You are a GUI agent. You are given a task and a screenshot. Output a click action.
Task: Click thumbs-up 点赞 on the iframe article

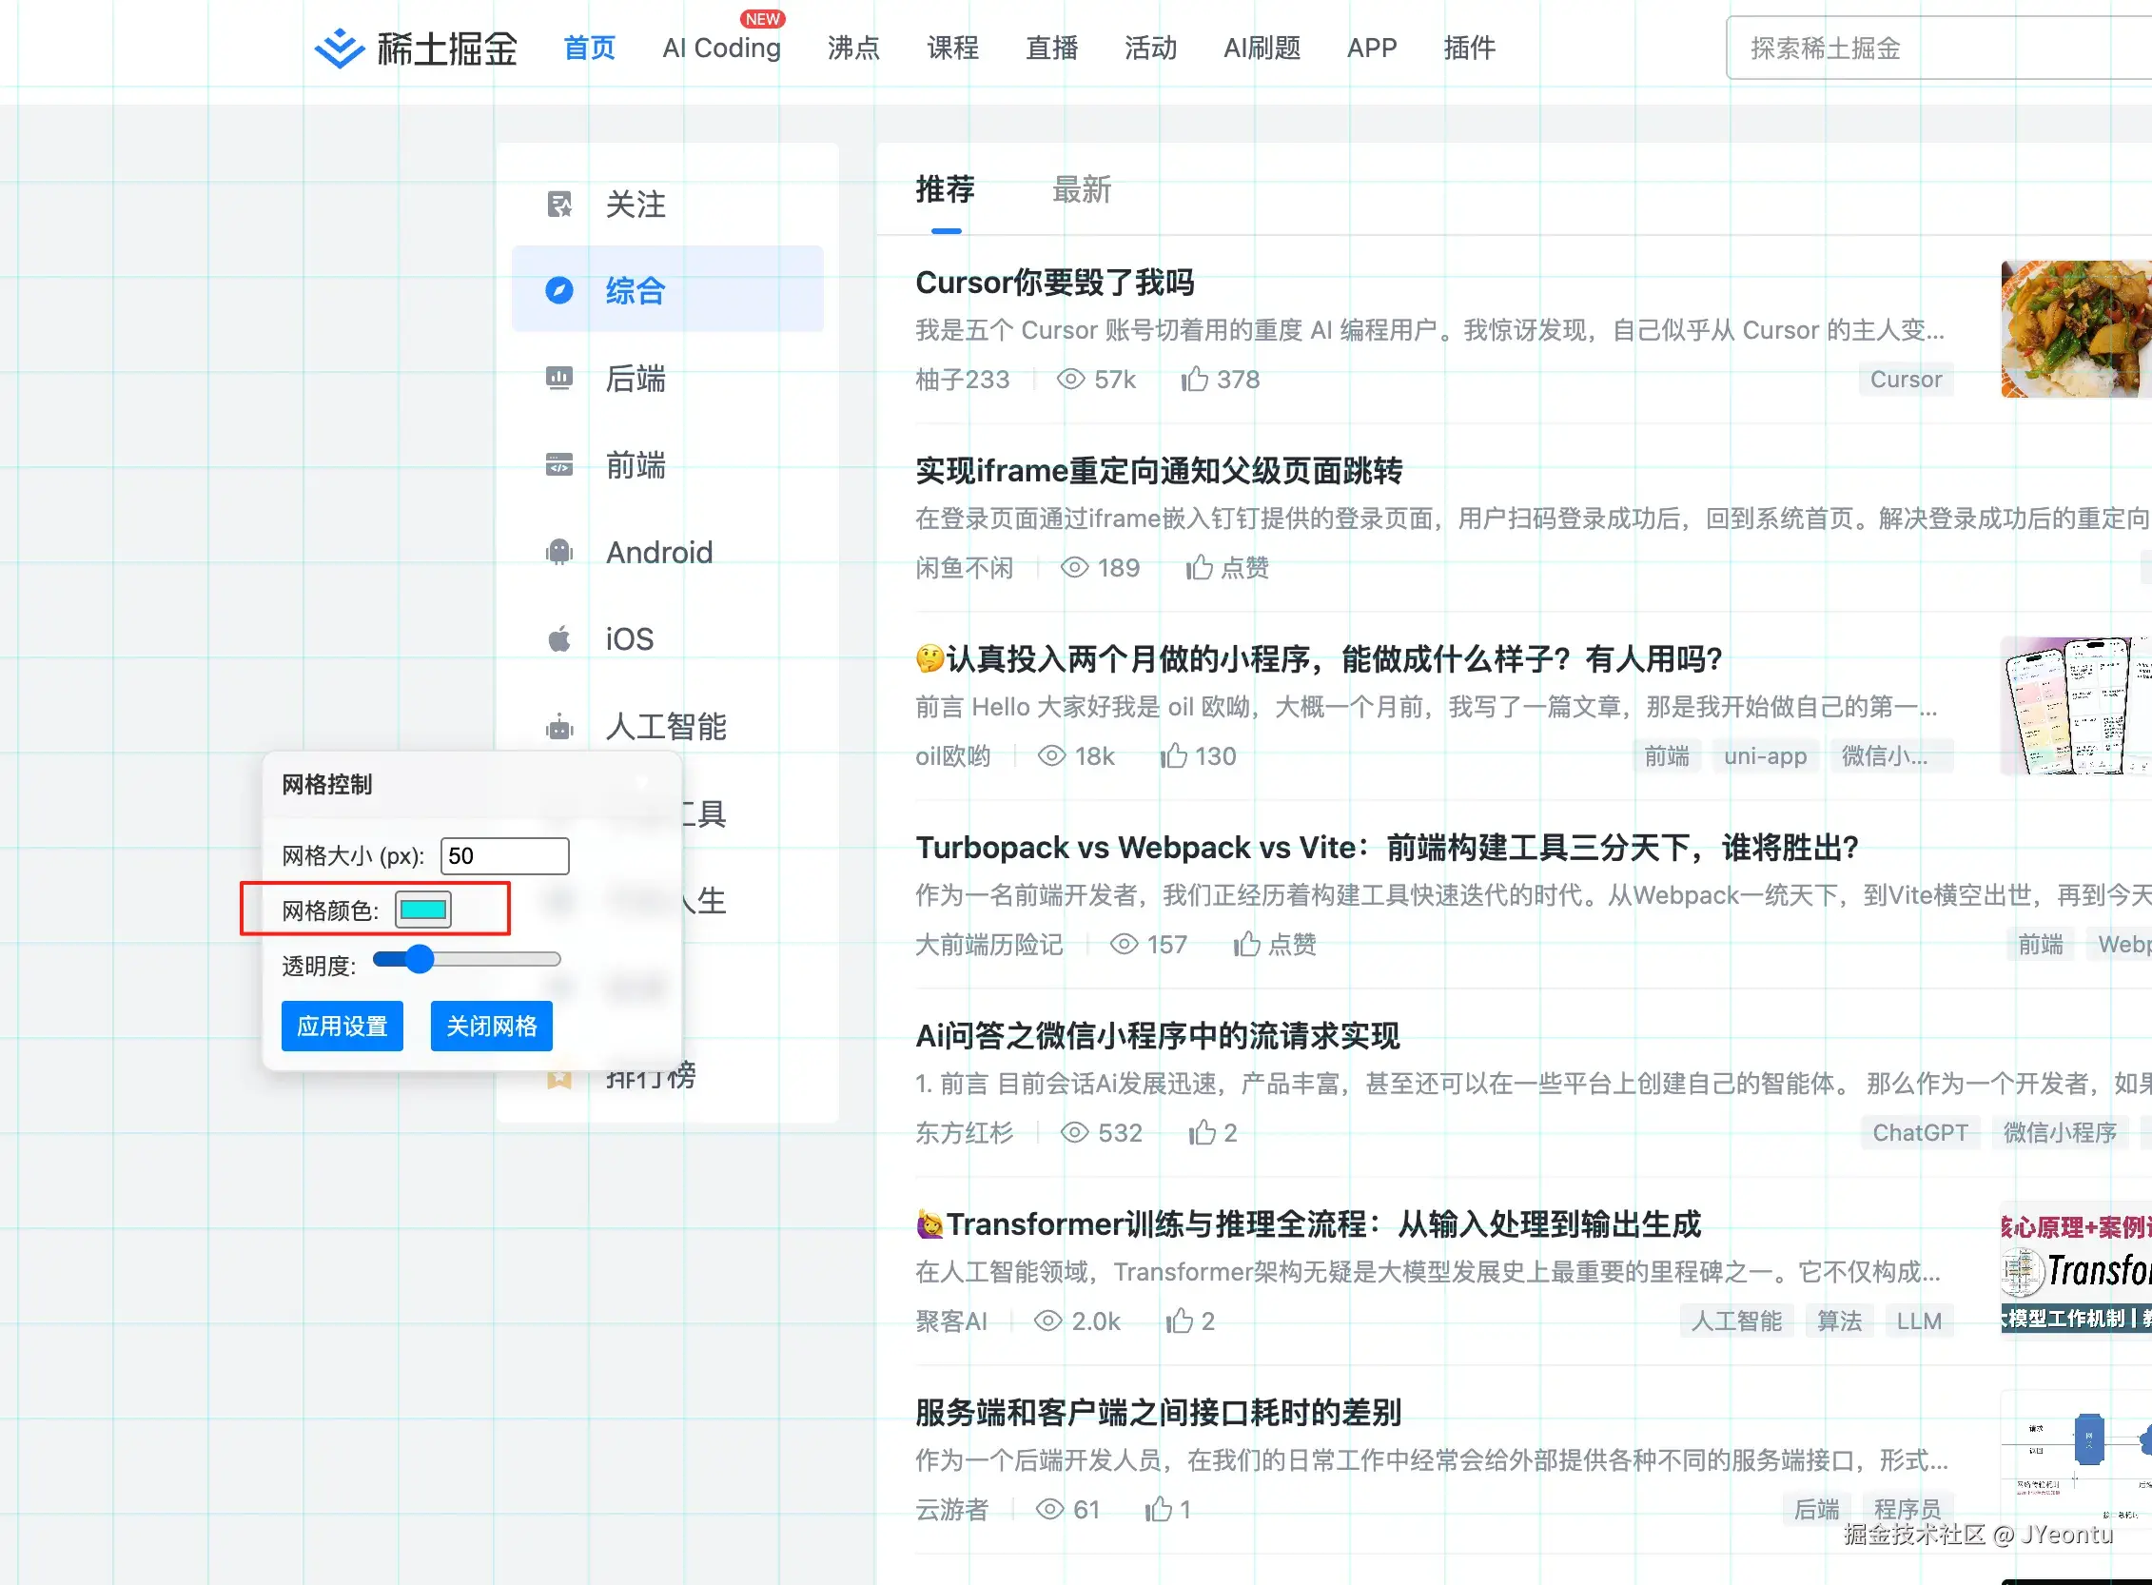pos(1200,567)
